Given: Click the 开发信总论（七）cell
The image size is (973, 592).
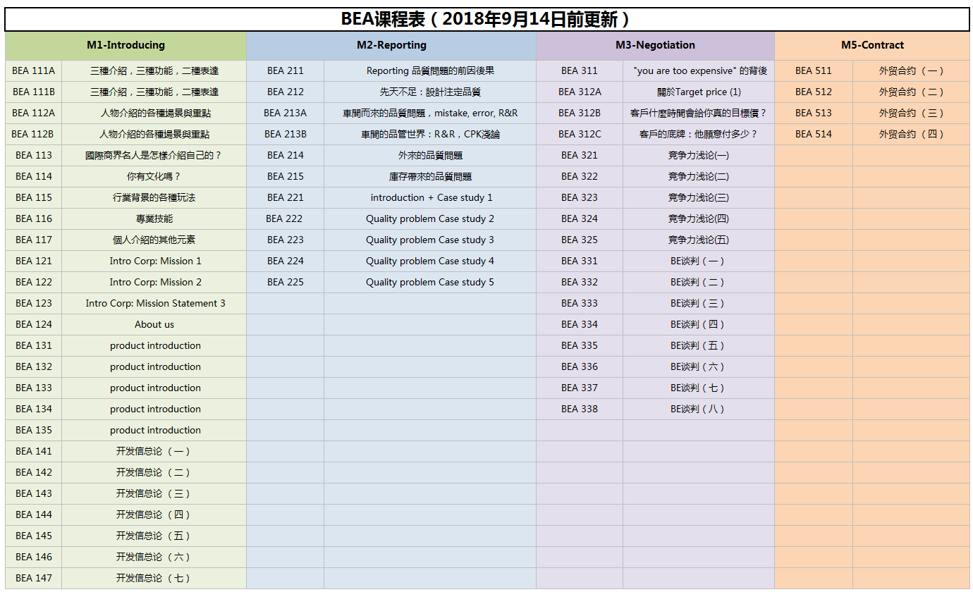Looking at the screenshot, I should tap(154, 578).
